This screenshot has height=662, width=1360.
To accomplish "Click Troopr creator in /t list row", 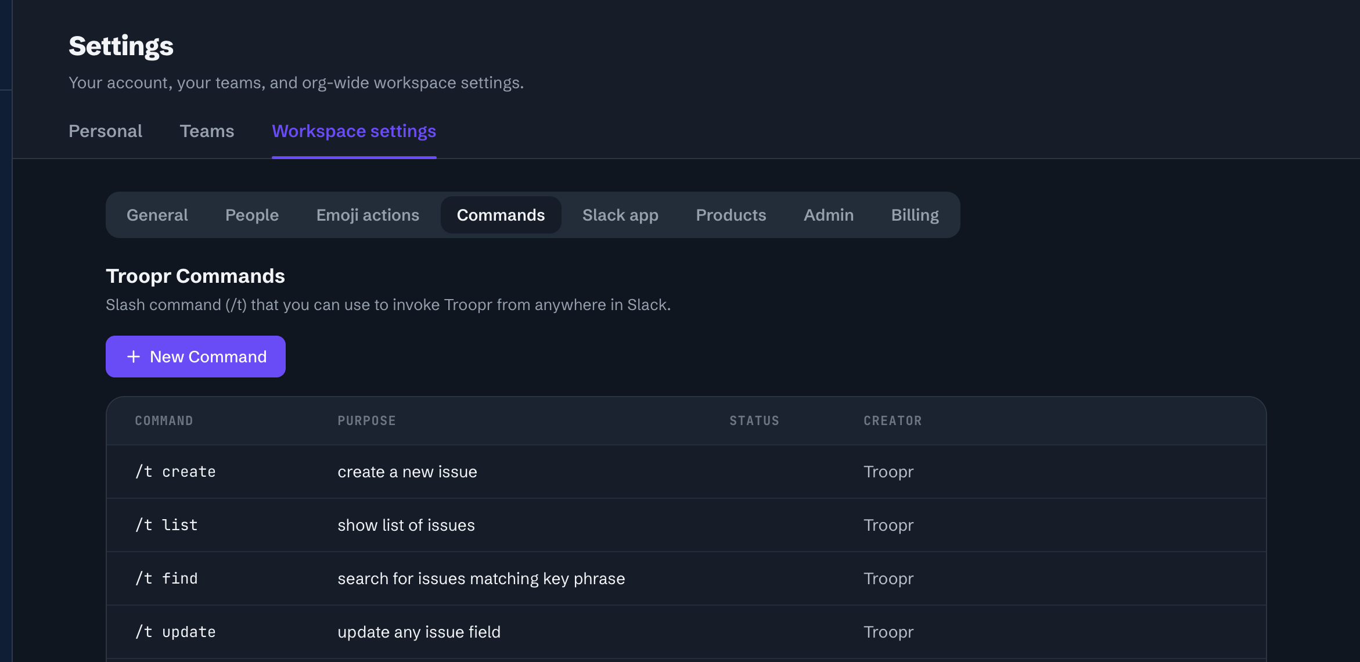I will [x=888, y=525].
